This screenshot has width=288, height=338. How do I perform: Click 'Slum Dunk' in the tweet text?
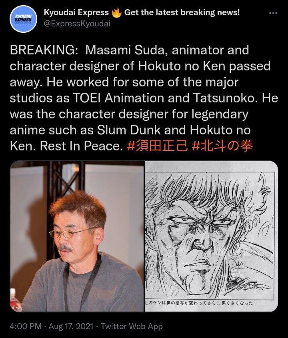129,130
